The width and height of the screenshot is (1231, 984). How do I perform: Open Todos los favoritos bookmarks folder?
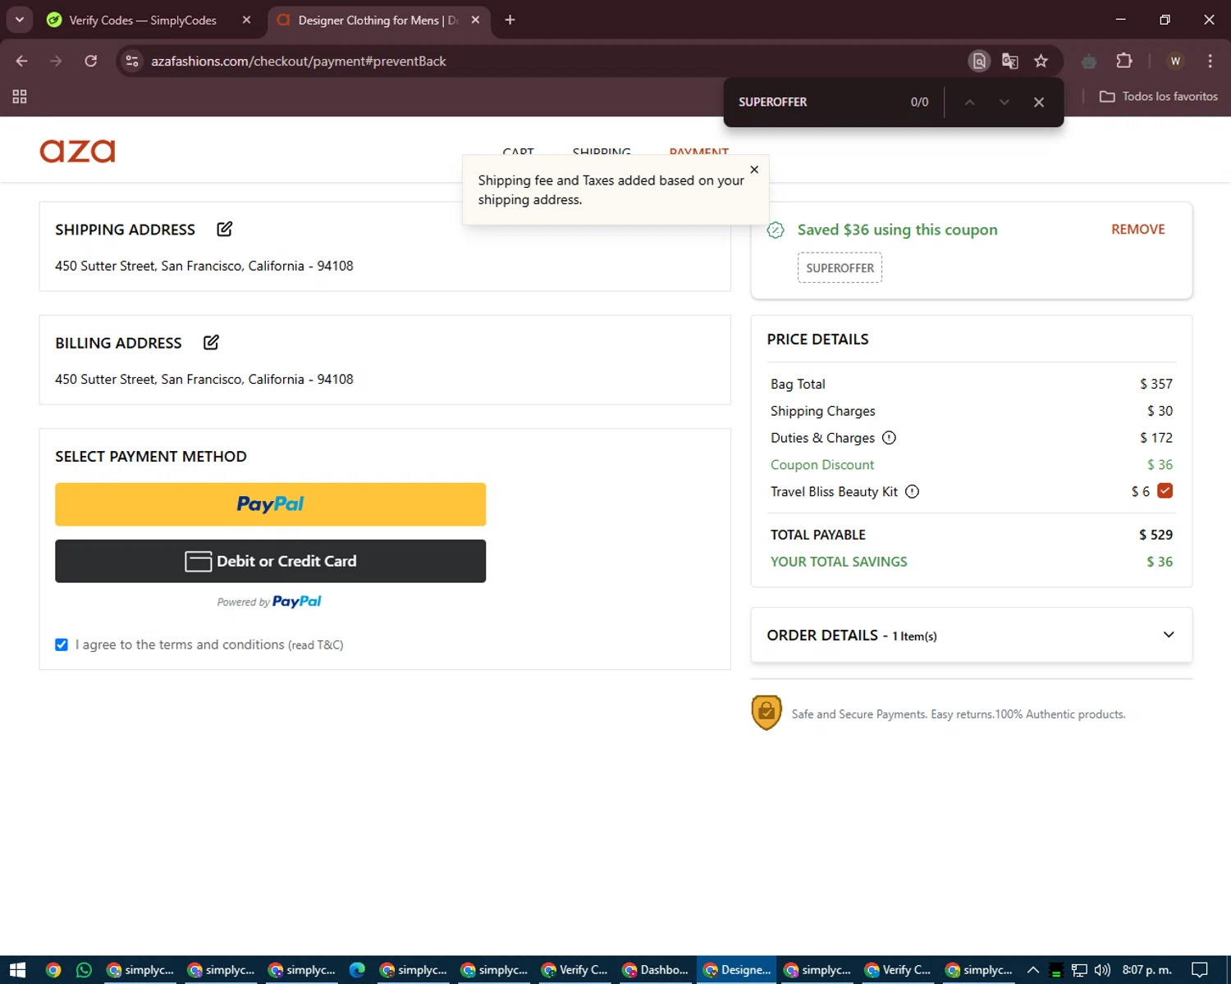1159,97
